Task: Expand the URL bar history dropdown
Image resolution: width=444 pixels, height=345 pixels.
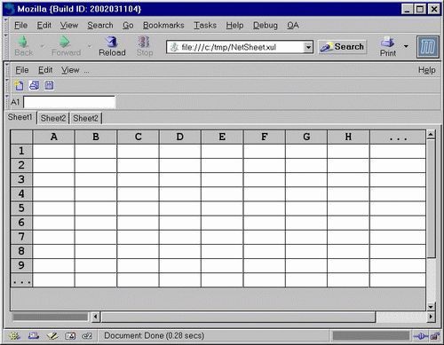Action: 308,47
